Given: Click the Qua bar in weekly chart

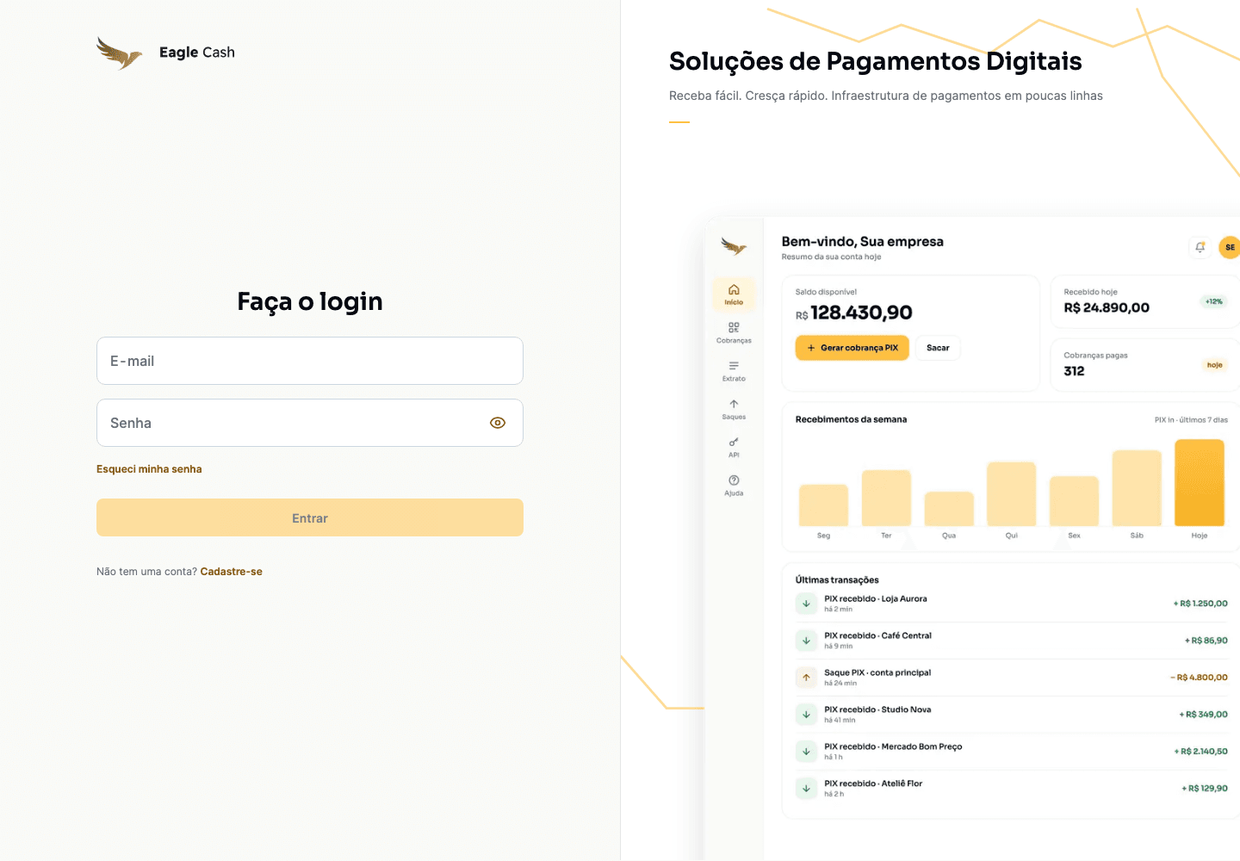Looking at the screenshot, I should (949, 509).
